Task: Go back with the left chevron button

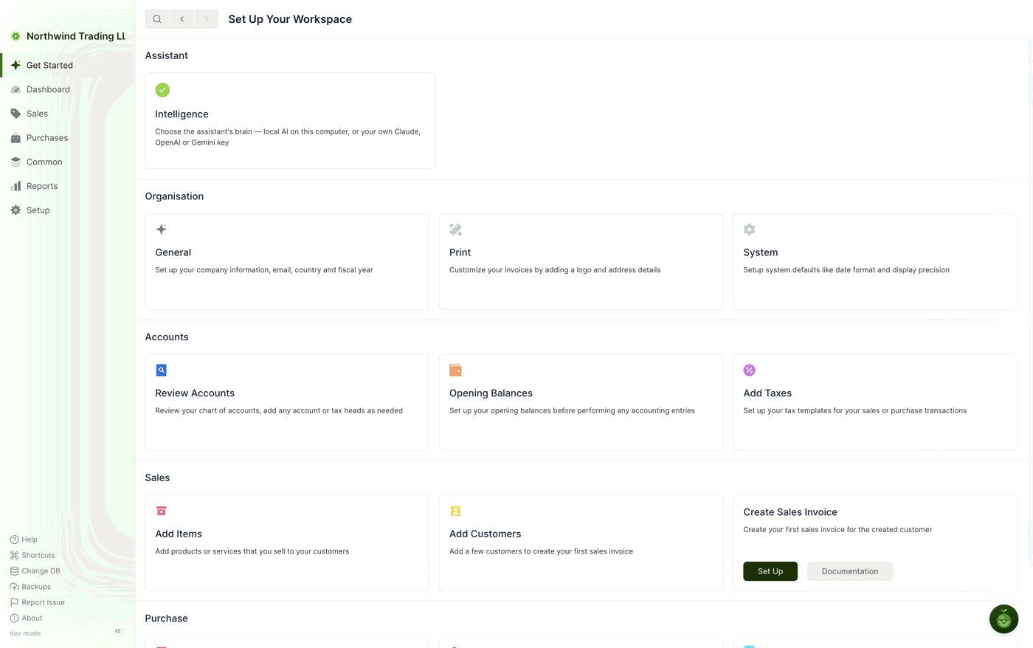Action: click(182, 19)
